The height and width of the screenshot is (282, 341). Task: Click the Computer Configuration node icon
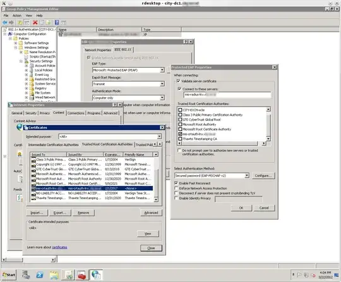(11, 34)
